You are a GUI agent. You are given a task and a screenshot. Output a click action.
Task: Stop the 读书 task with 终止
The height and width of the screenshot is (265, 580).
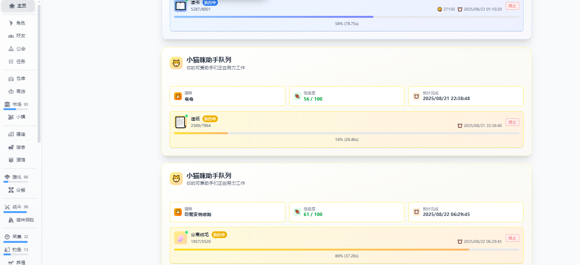(x=513, y=6)
